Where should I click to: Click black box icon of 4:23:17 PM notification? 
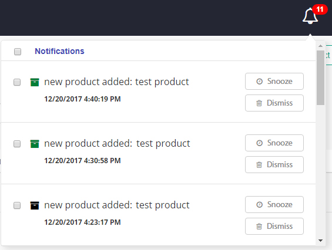(35, 205)
